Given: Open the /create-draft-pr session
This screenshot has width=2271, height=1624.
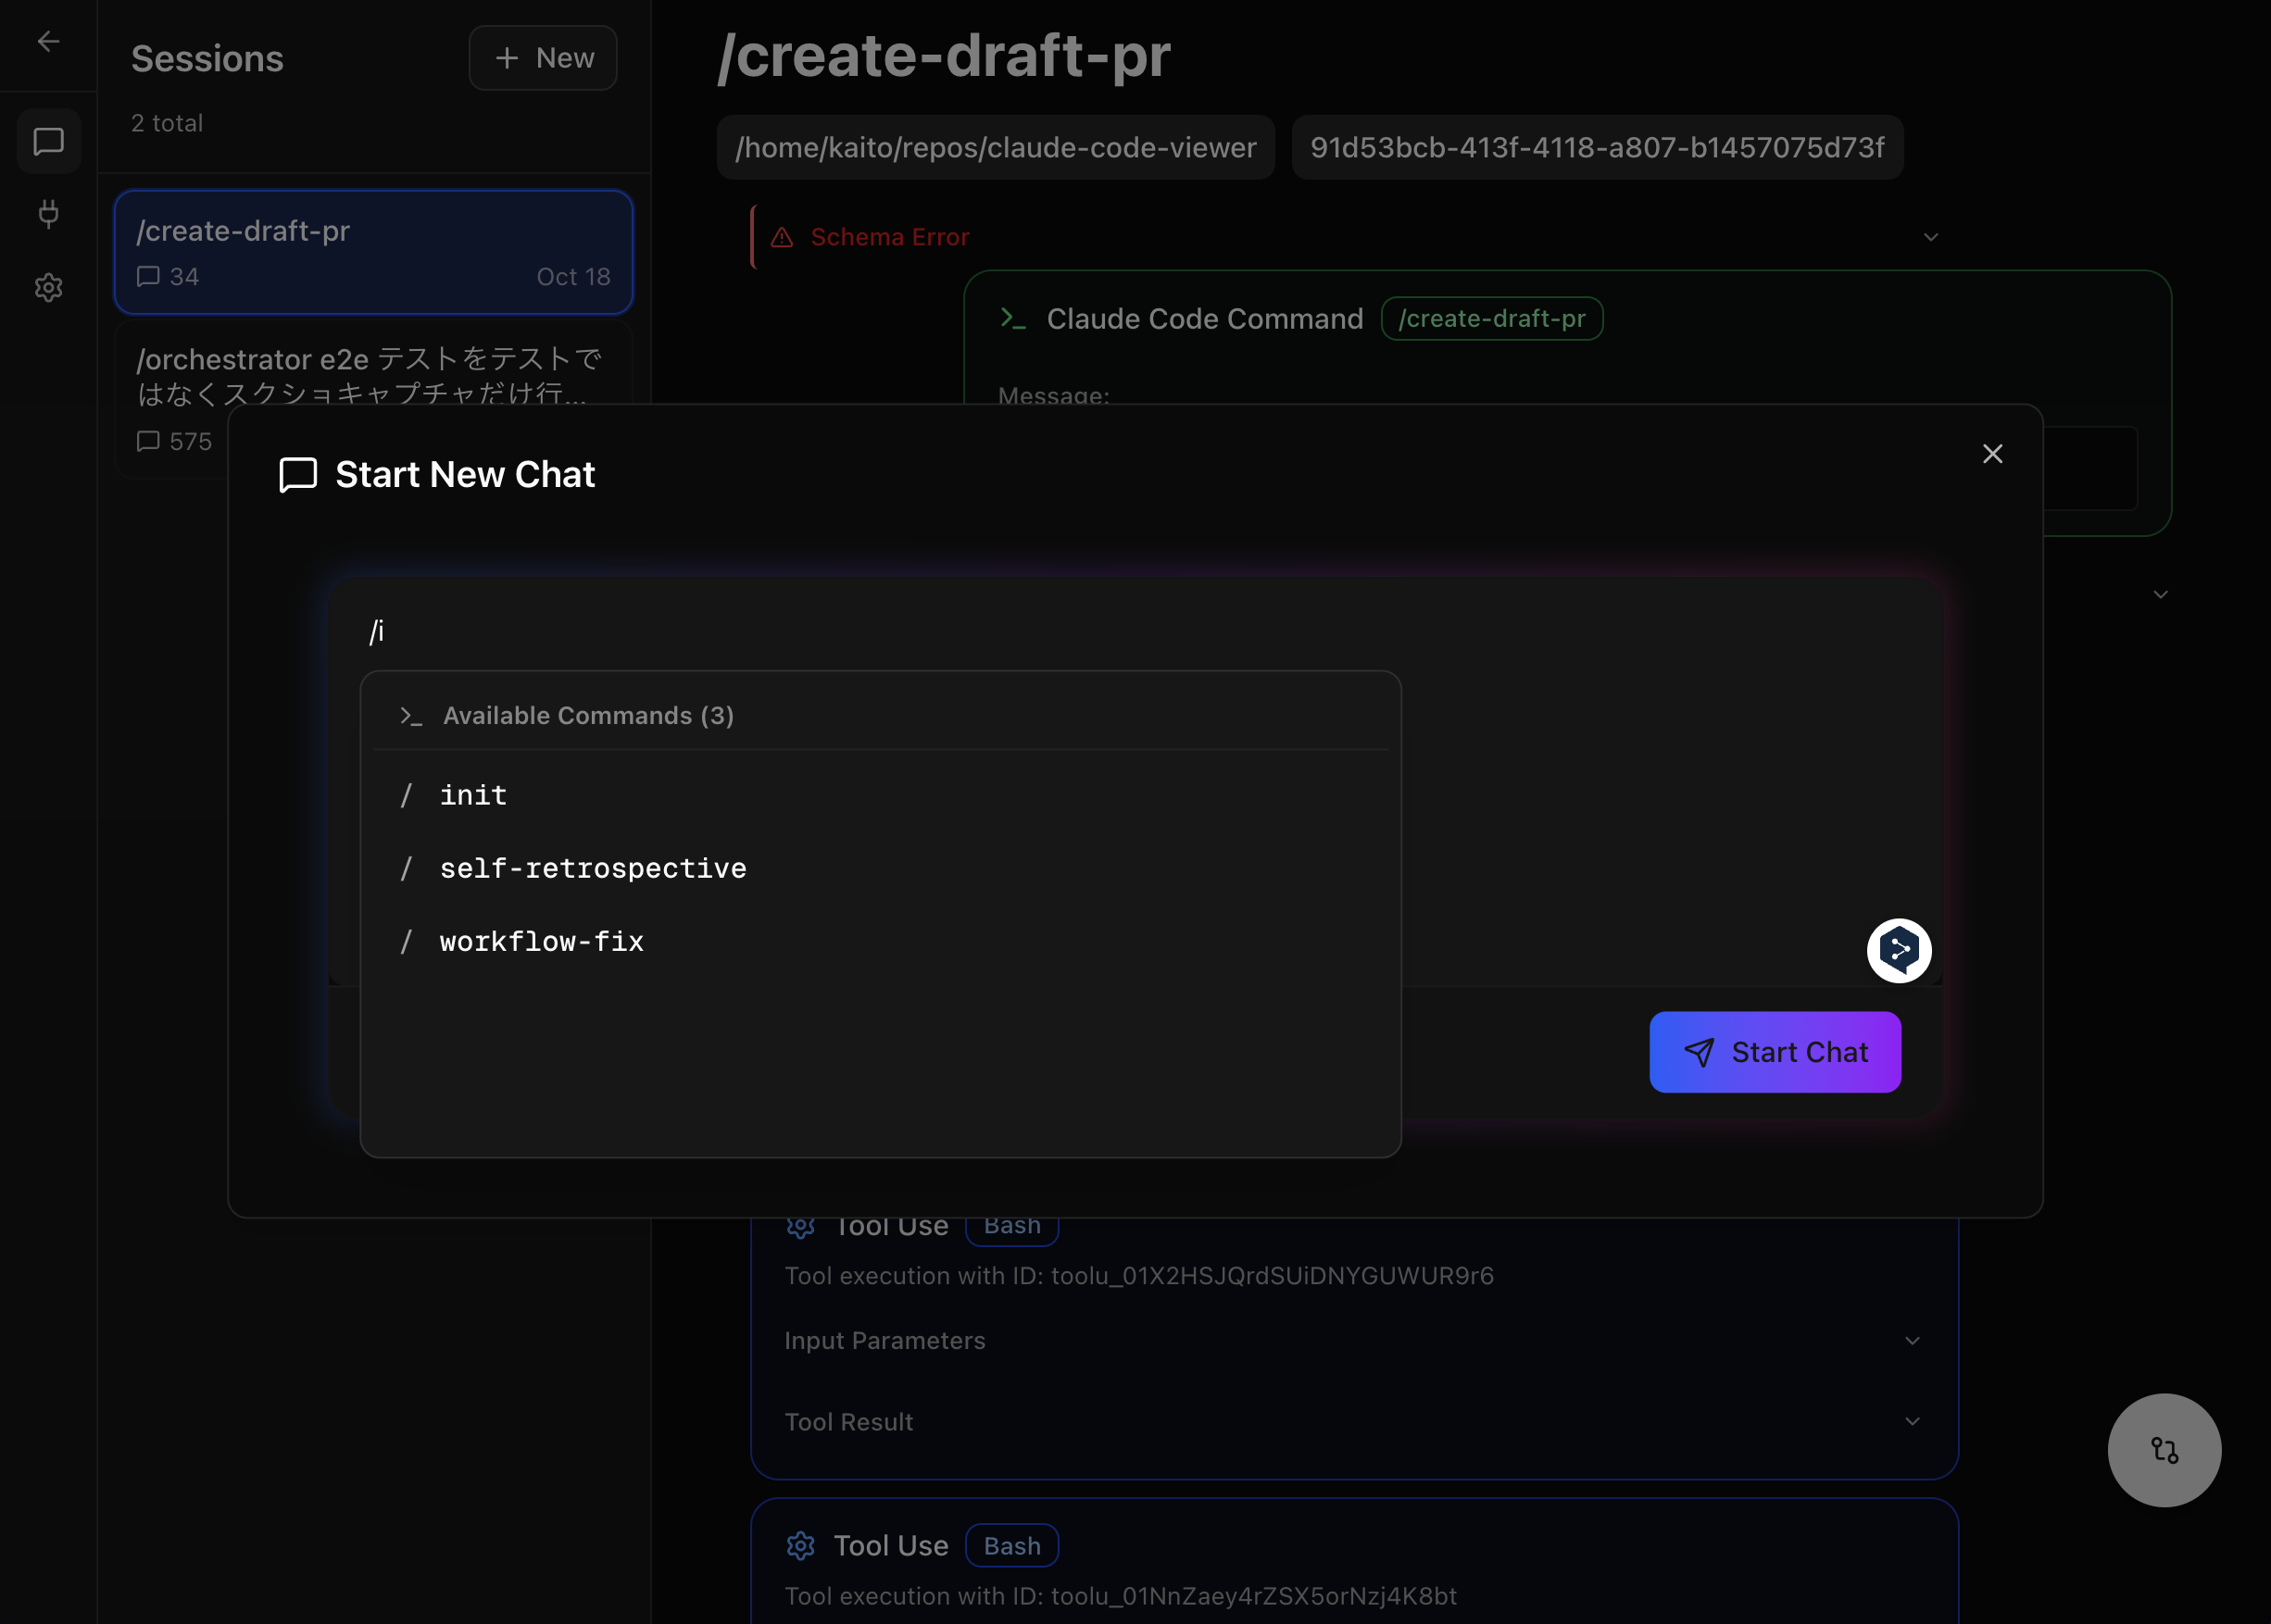Looking at the screenshot, I should pos(372,252).
